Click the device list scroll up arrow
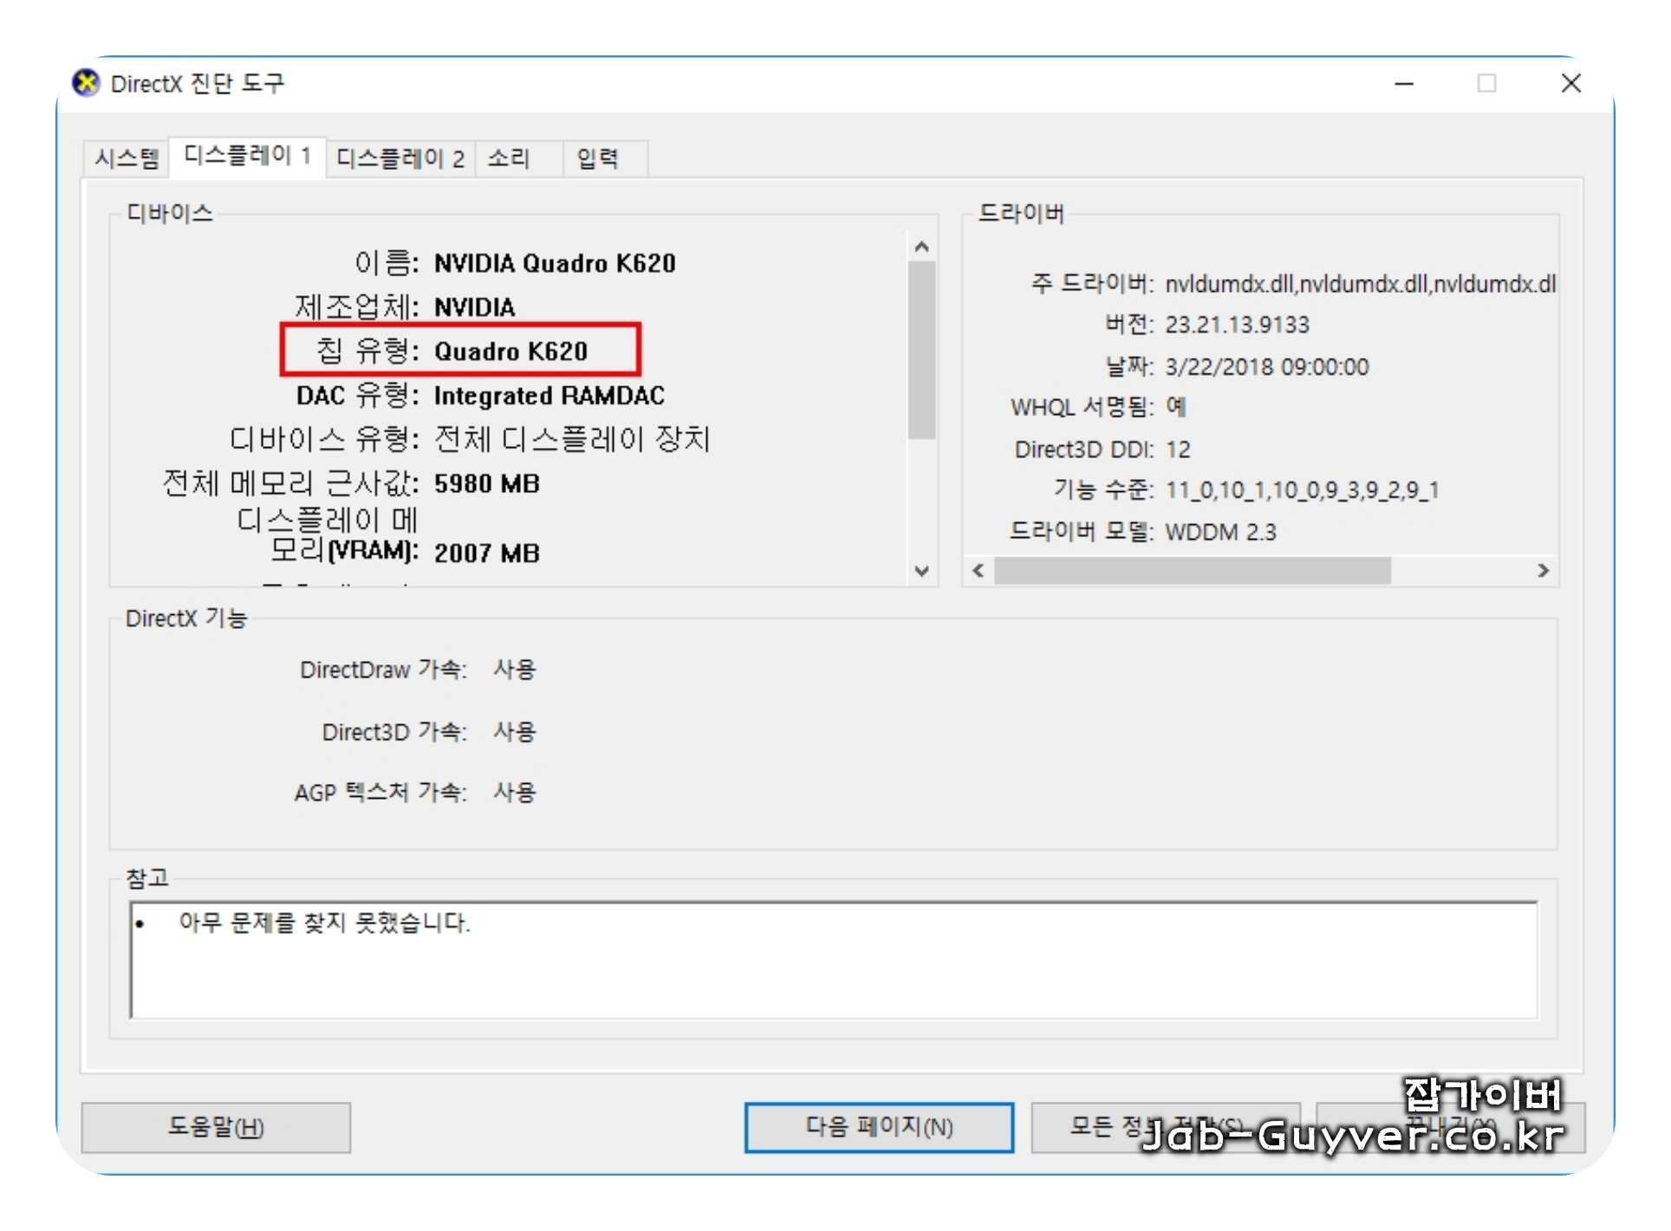Image resolution: width=1671 pixels, height=1231 pixels. pos(922,247)
